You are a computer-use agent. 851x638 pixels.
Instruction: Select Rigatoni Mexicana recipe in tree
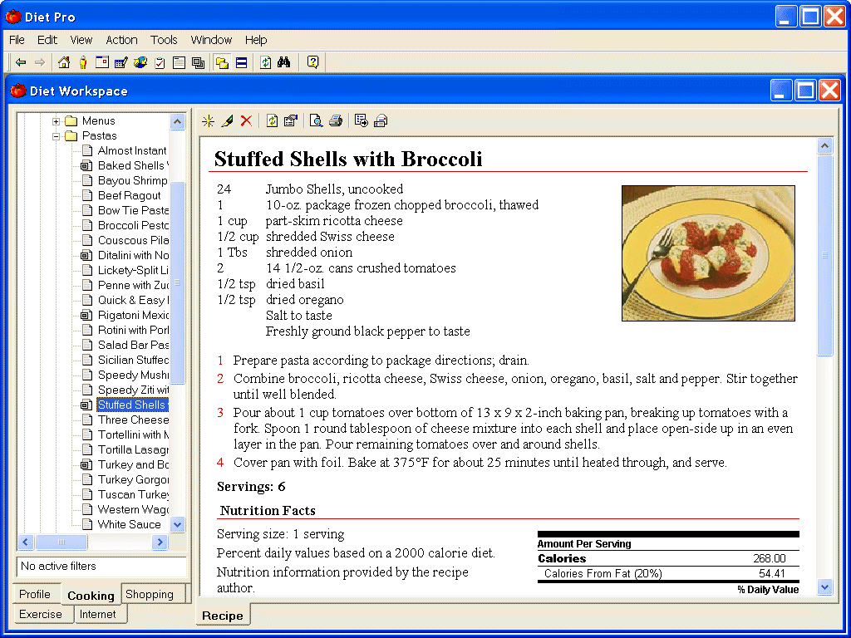click(x=133, y=315)
